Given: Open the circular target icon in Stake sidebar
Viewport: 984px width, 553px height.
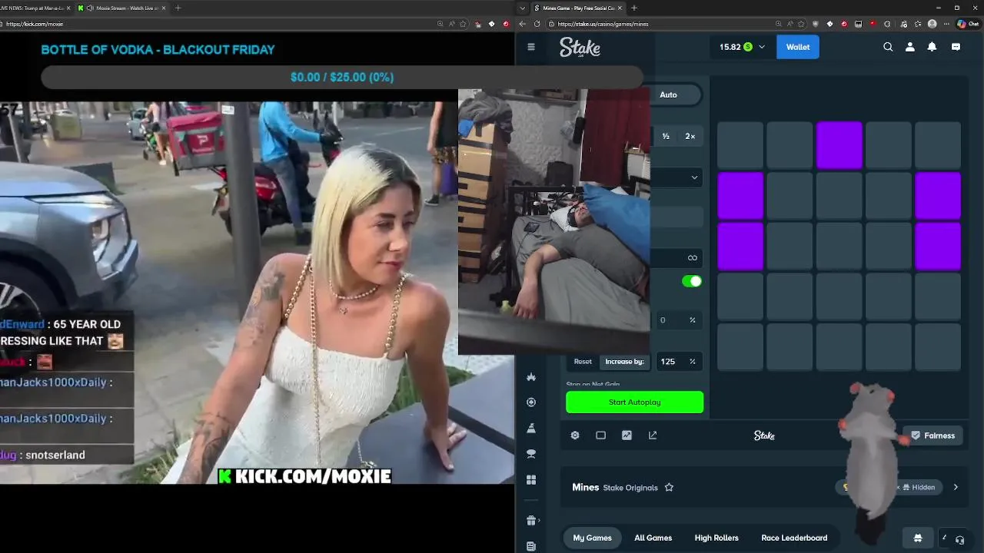Looking at the screenshot, I should [x=531, y=402].
